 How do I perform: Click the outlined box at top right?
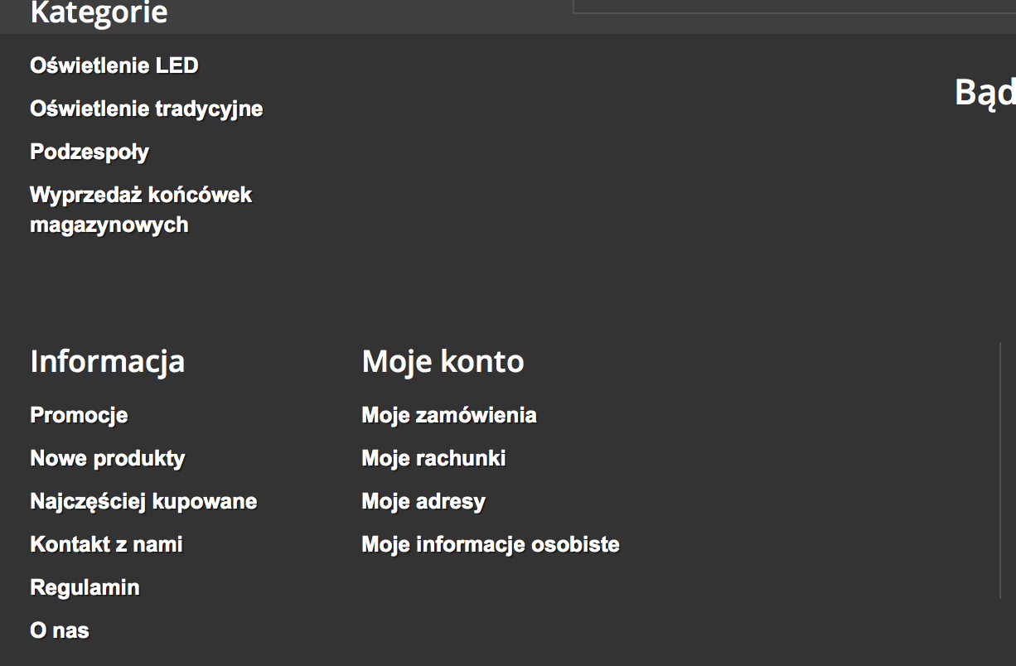794,6
